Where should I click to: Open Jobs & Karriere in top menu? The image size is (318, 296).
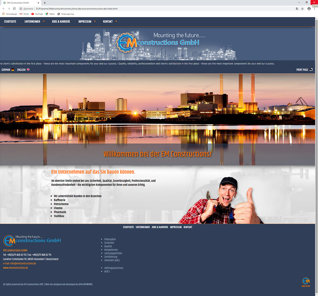pyautogui.click(x=61, y=22)
